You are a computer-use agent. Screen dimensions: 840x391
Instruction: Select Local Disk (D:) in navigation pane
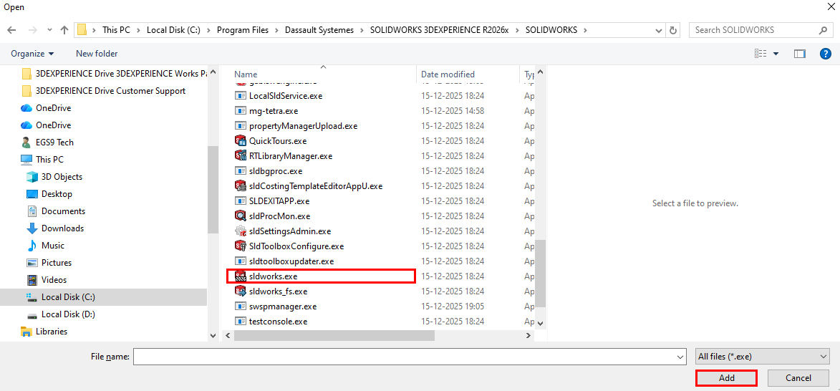click(68, 314)
